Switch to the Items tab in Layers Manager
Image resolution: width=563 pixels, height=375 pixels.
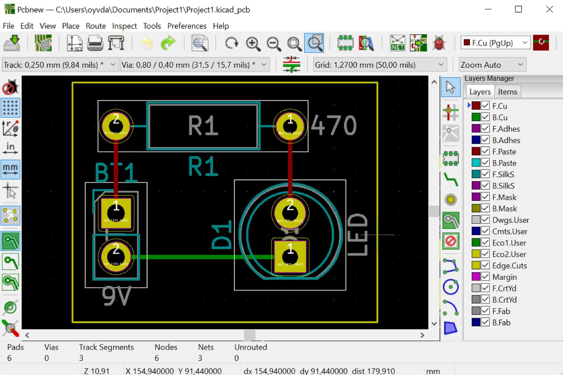click(508, 92)
